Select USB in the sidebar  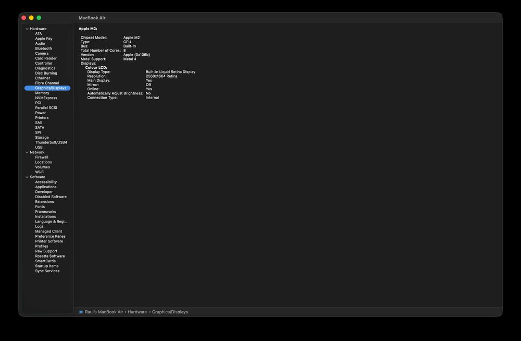39,148
